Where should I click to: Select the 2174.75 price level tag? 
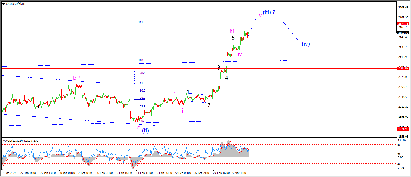point(403,23)
